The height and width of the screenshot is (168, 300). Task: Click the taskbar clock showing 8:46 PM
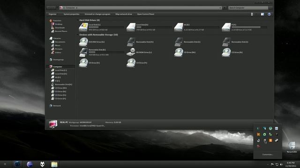[x=291, y=164]
